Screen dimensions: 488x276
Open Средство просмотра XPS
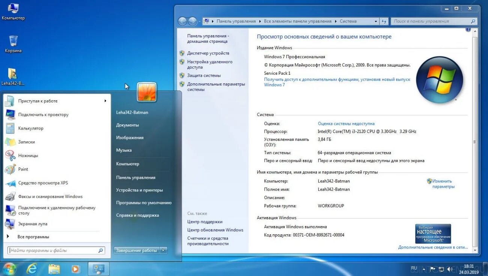point(57,183)
